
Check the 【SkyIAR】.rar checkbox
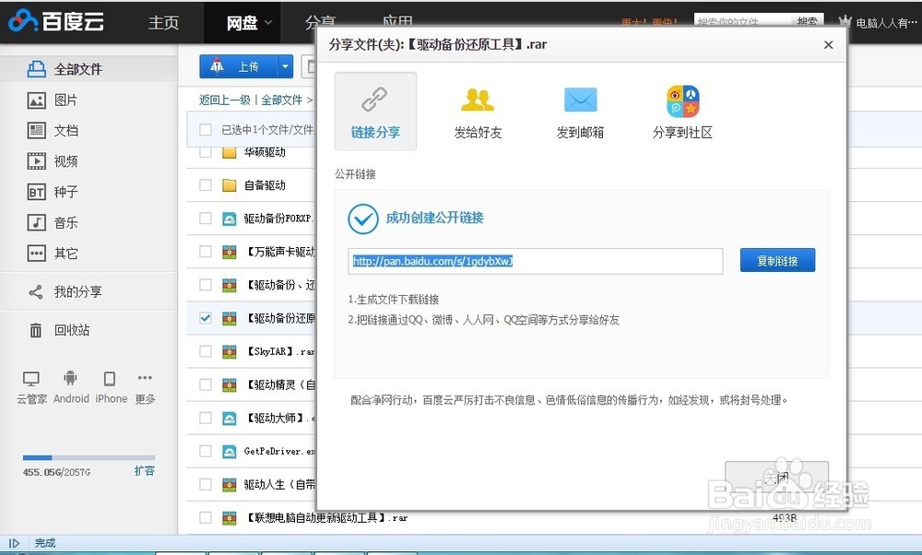(206, 351)
